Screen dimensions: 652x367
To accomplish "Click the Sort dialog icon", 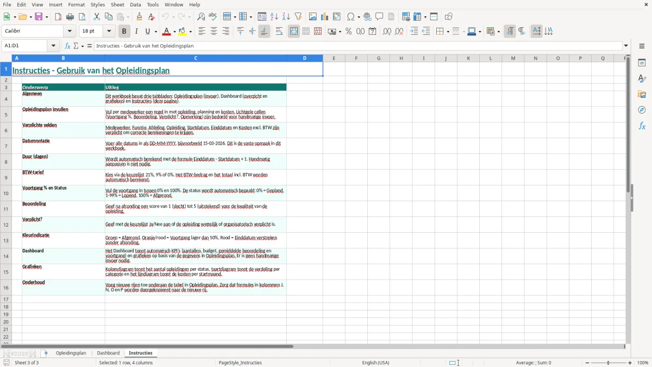I will [262, 17].
